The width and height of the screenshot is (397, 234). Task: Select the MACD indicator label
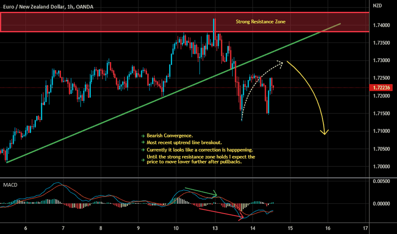point(10,185)
